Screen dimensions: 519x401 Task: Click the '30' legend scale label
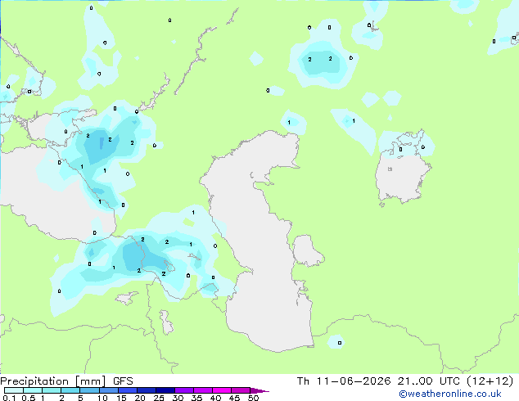tap(178, 398)
